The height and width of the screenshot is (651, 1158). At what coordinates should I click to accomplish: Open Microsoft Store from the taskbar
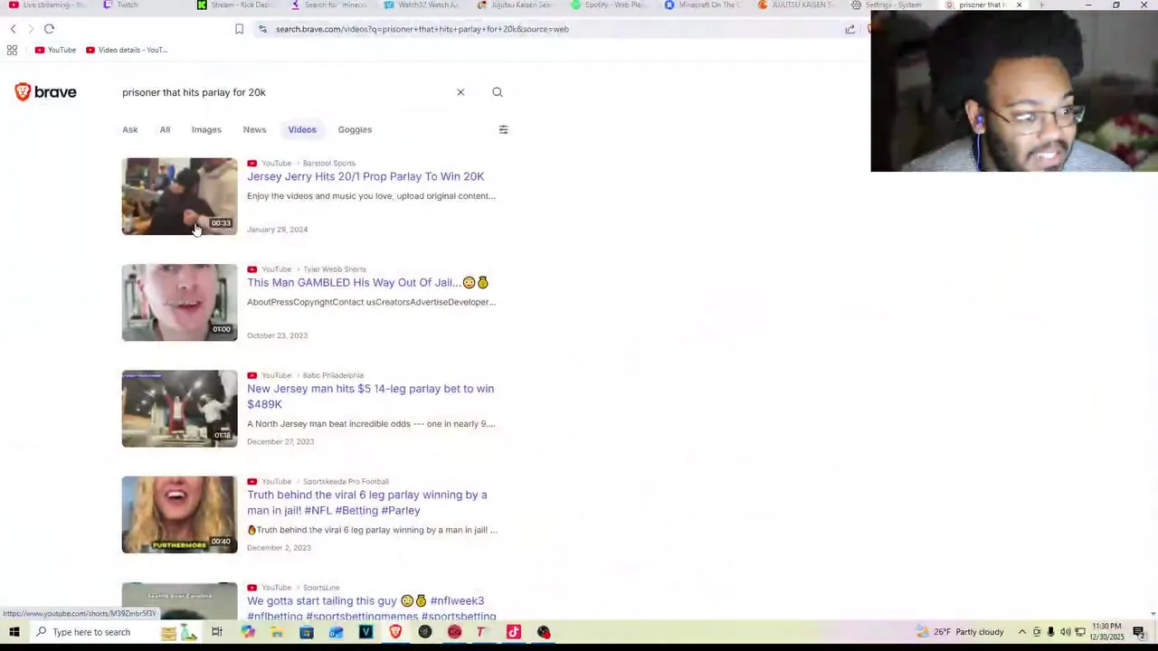pos(307,632)
